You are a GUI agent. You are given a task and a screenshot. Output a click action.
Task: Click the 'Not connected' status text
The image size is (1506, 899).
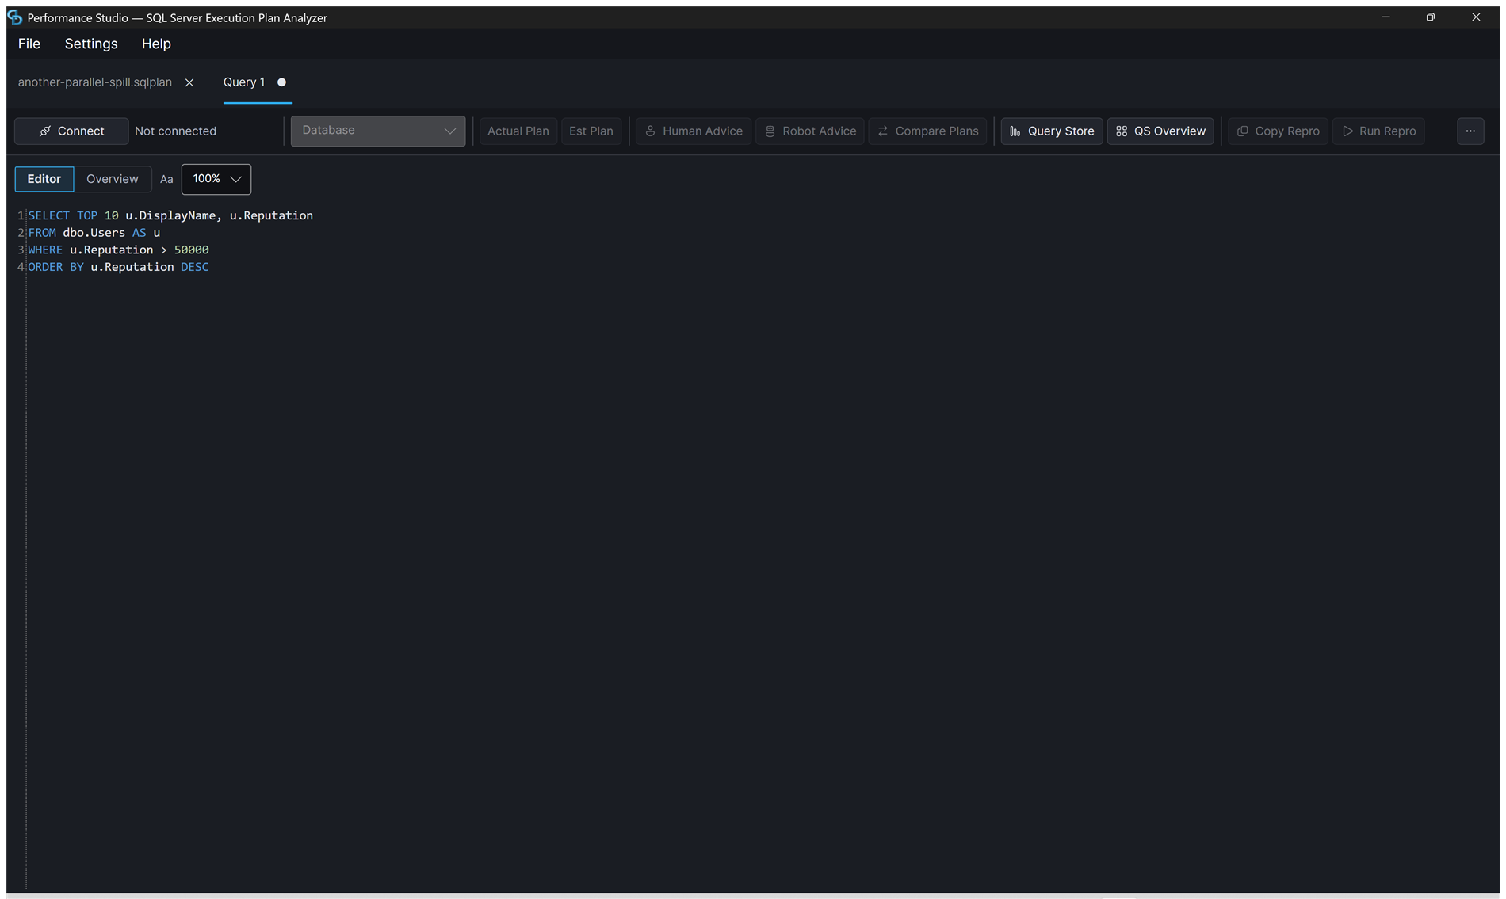(175, 131)
